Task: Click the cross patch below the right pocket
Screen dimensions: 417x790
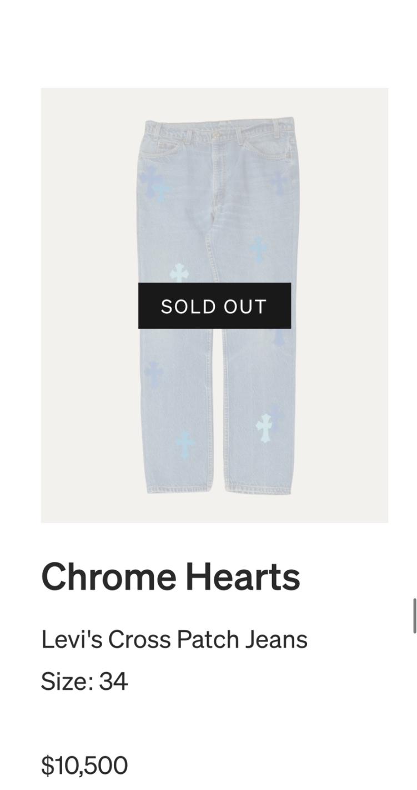Action: point(279,181)
